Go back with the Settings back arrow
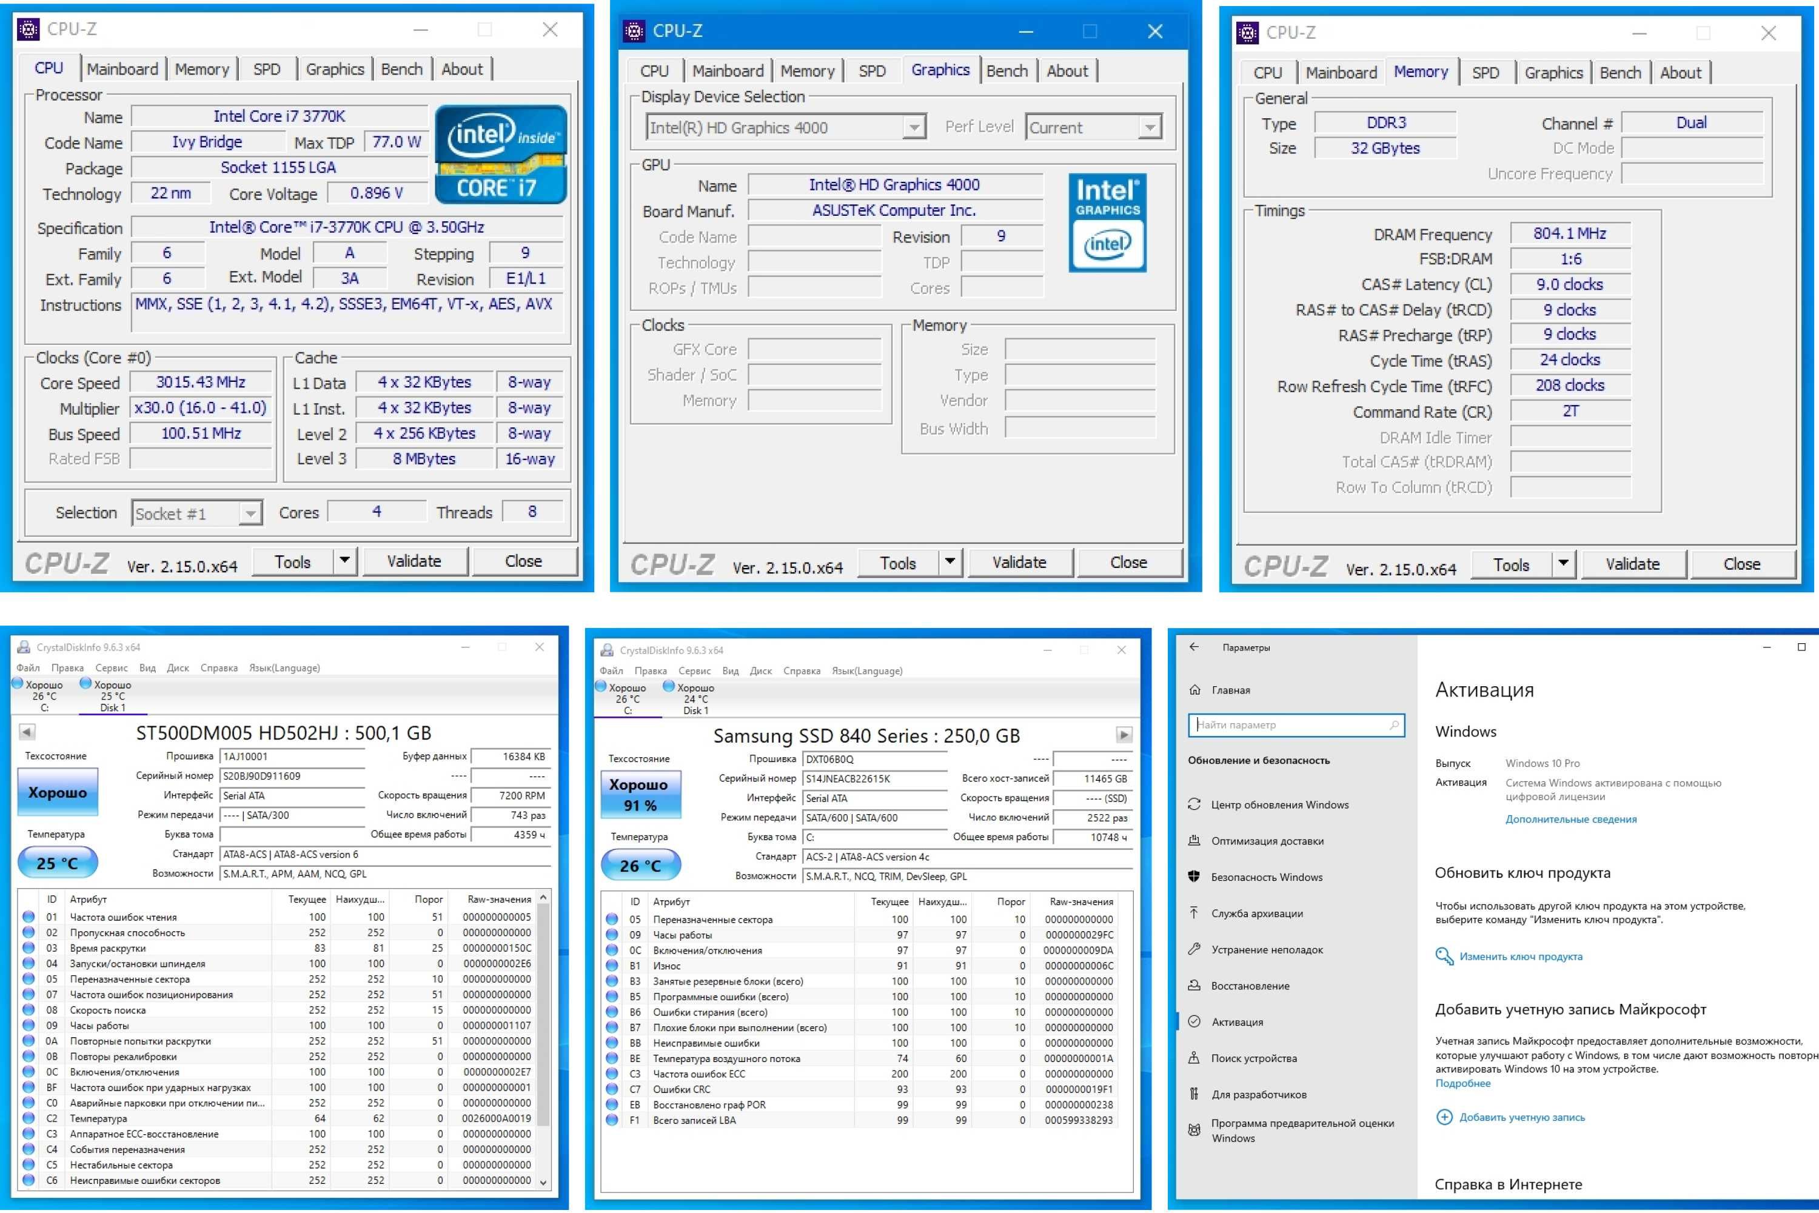This screenshot has height=1213, width=1819. pyautogui.click(x=1194, y=647)
